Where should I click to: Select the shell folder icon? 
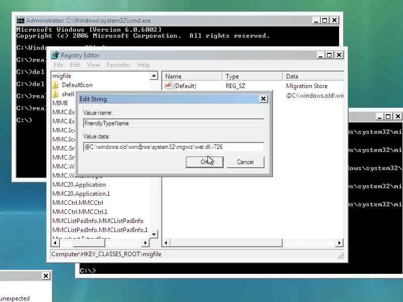(55, 94)
